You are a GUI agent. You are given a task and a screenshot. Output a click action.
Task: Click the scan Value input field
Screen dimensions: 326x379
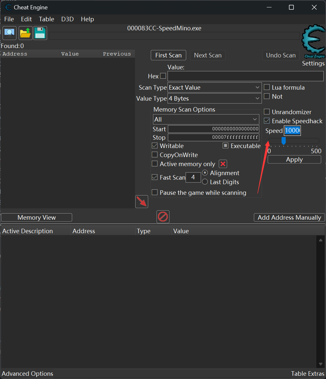[245, 76]
